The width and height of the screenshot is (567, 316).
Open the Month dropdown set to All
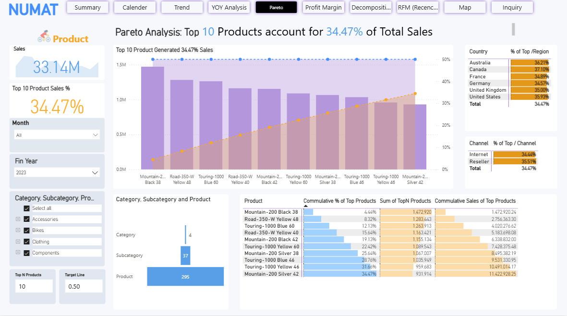(x=57, y=135)
